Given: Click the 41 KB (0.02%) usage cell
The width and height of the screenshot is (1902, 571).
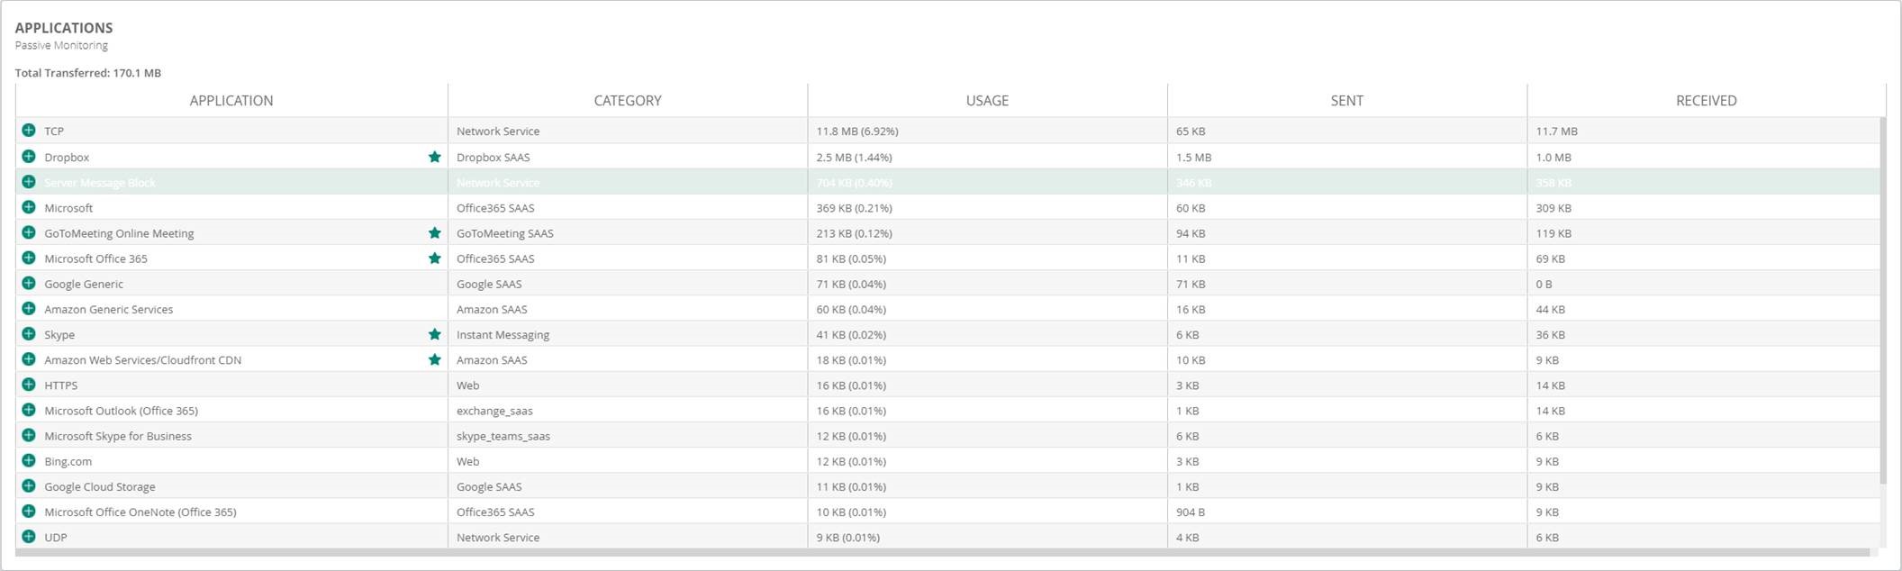Looking at the screenshot, I should 987,334.
